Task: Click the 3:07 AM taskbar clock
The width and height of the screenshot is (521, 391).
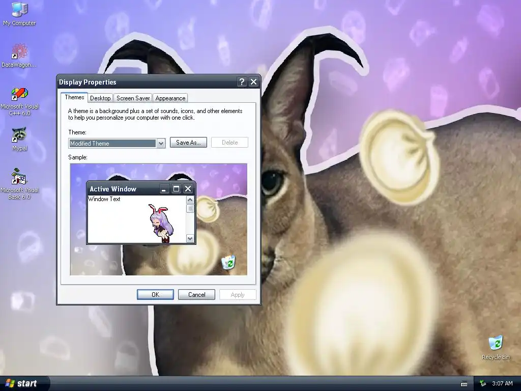Action: (x=502, y=384)
